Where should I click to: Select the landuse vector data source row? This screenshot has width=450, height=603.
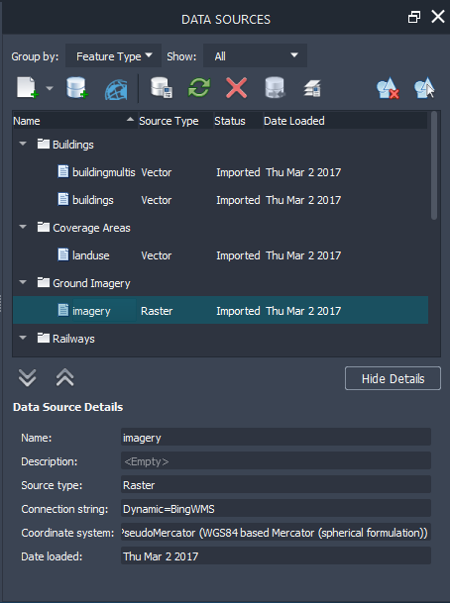pos(220,255)
